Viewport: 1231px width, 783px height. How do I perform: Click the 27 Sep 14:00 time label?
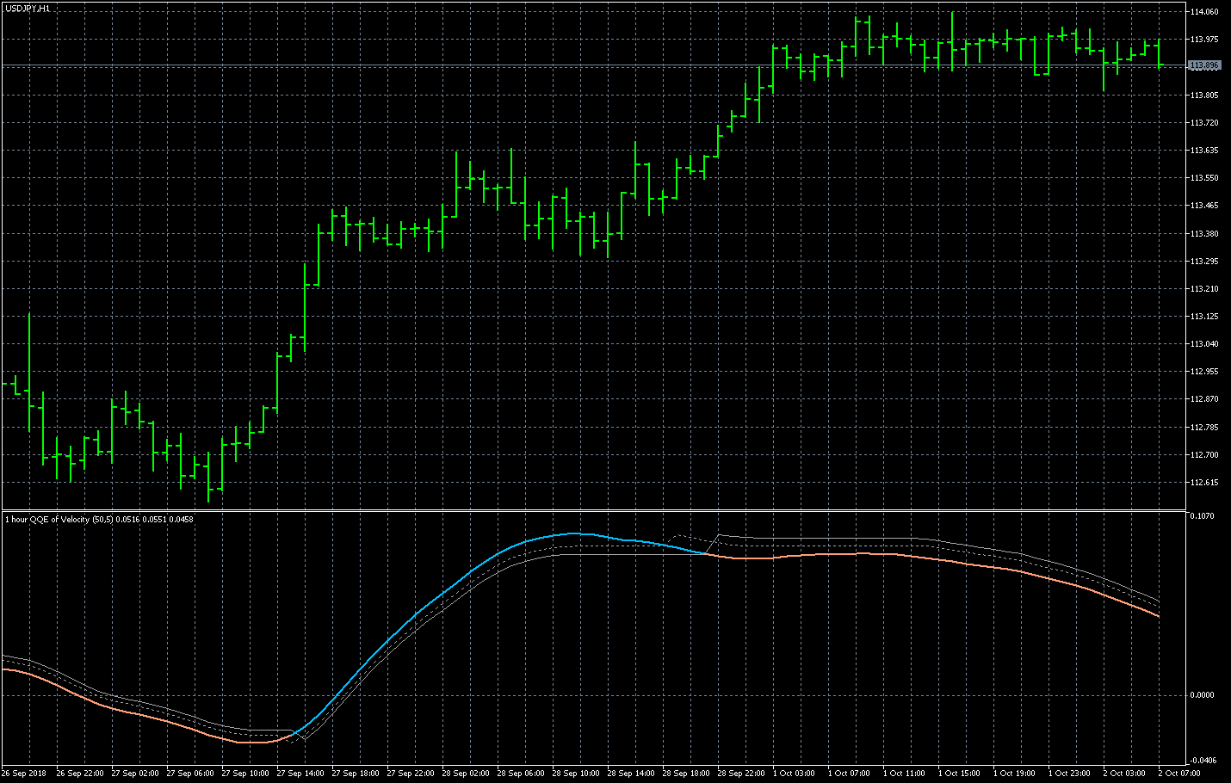(x=300, y=774)
